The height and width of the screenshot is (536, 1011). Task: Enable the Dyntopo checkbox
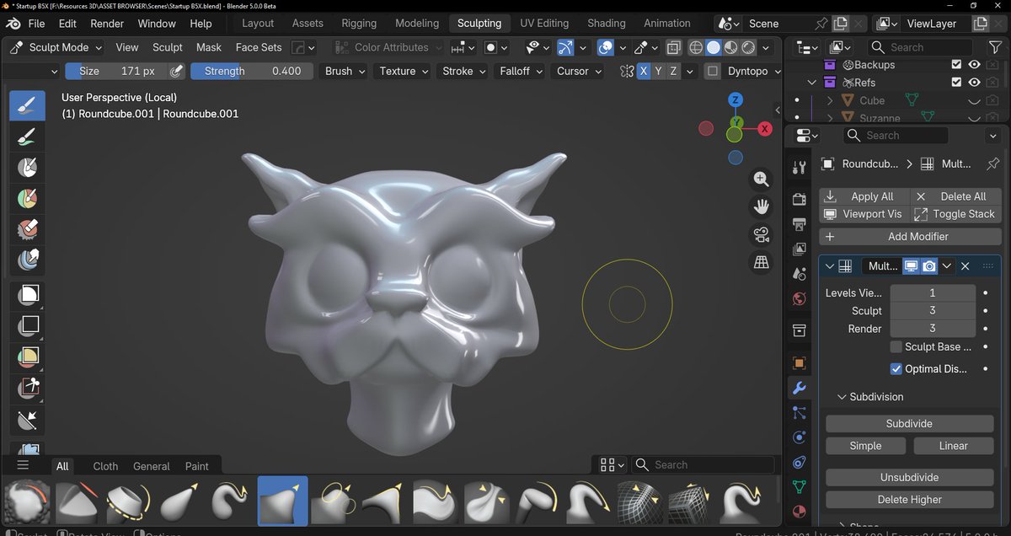point(714,71)
